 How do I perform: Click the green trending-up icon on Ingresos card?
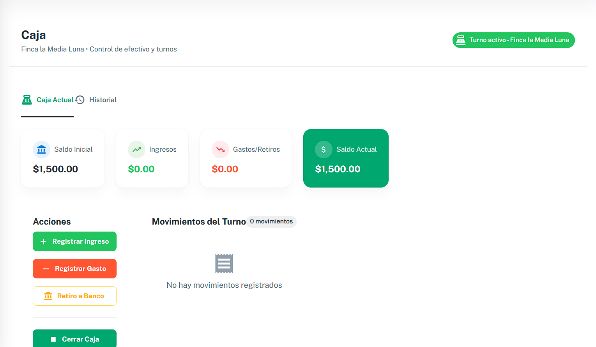tap(136, 149)
